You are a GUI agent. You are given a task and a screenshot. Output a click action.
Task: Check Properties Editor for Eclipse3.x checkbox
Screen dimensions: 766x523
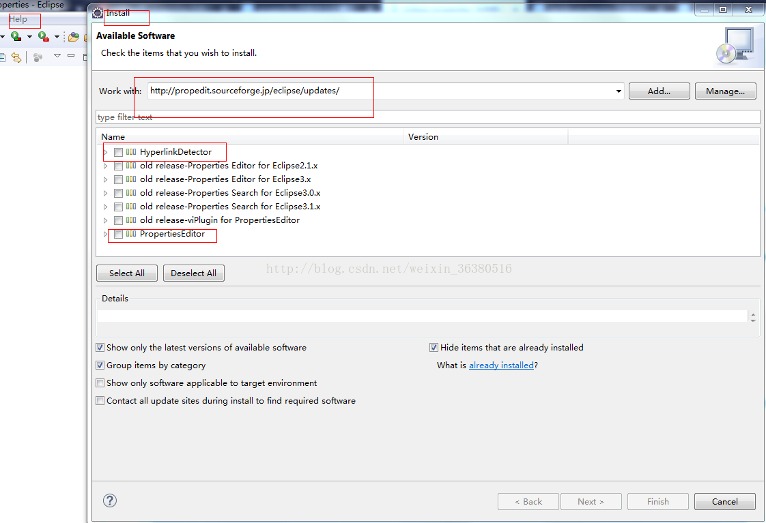tap(118, 179)
